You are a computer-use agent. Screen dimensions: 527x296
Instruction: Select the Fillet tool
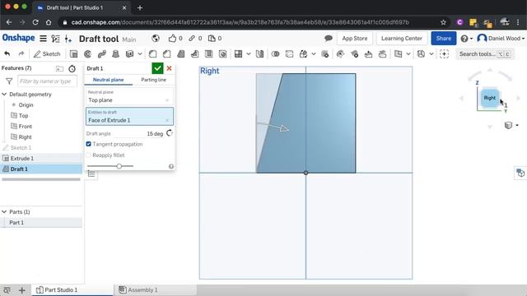pyautogui.click(x=152, y=53)
